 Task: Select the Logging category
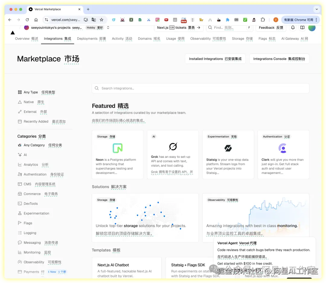[27, 233]
